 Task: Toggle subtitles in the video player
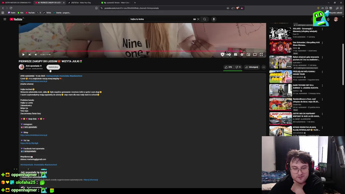point(235,54)
